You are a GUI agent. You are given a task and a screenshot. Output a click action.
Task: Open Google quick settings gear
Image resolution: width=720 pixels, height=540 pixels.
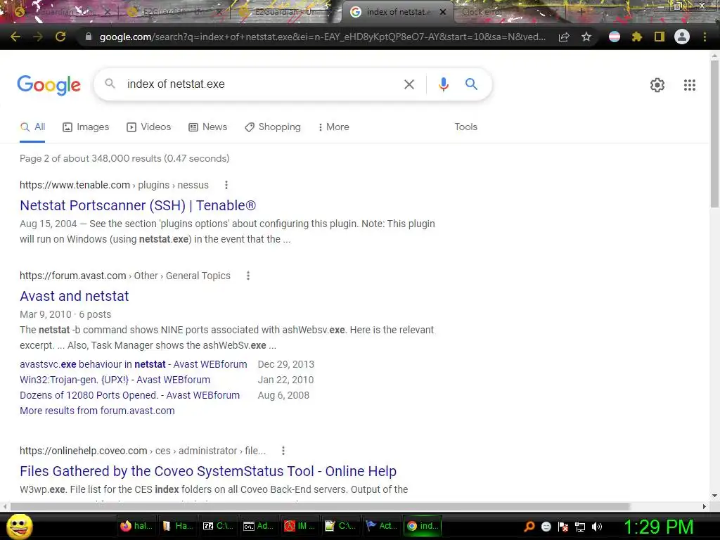tap(657, 85)
